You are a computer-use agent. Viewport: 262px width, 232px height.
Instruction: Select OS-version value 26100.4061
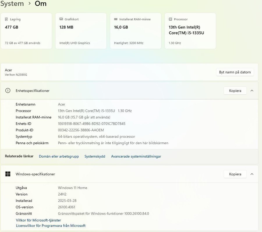tap(66, 207)
